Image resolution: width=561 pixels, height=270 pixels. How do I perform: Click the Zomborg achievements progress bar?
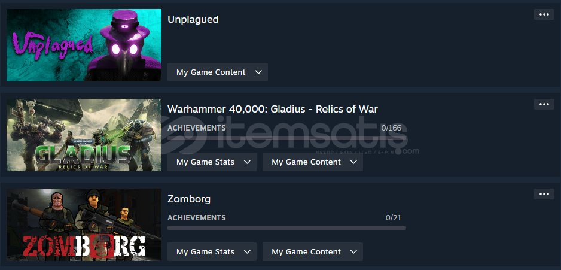pos(286,228)
